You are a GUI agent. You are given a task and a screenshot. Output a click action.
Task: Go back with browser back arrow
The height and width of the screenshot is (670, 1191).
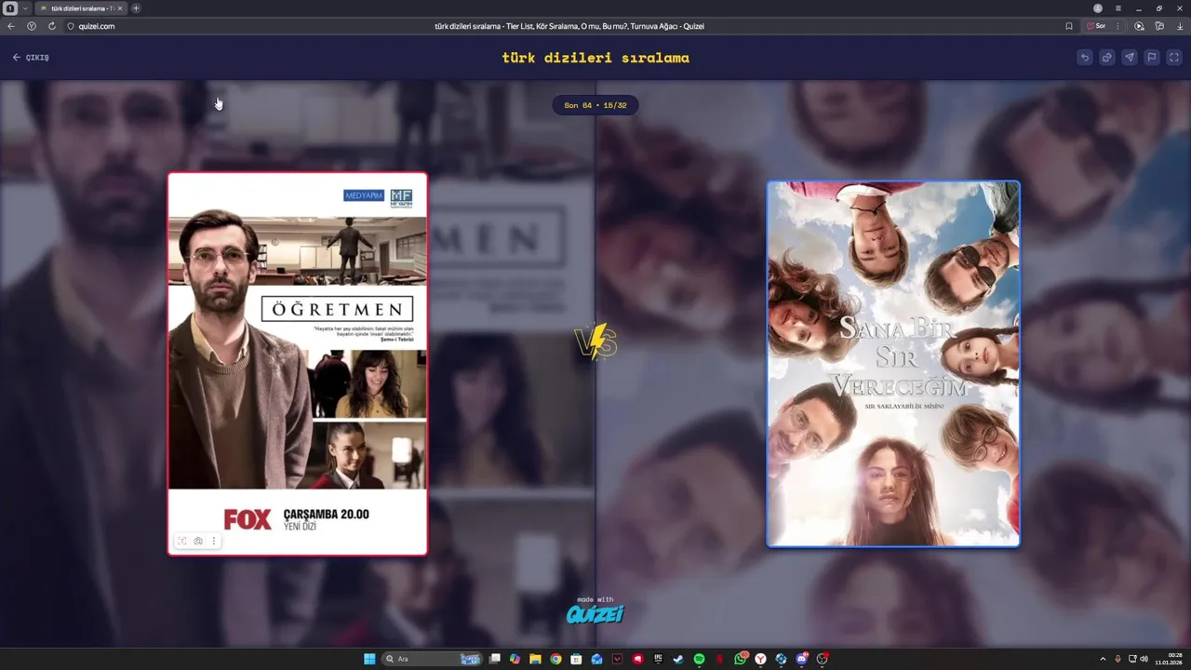pos(11,26)
